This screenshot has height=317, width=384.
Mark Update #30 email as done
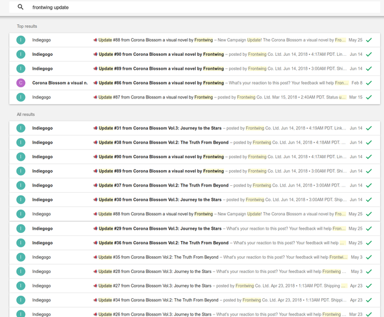369,200
